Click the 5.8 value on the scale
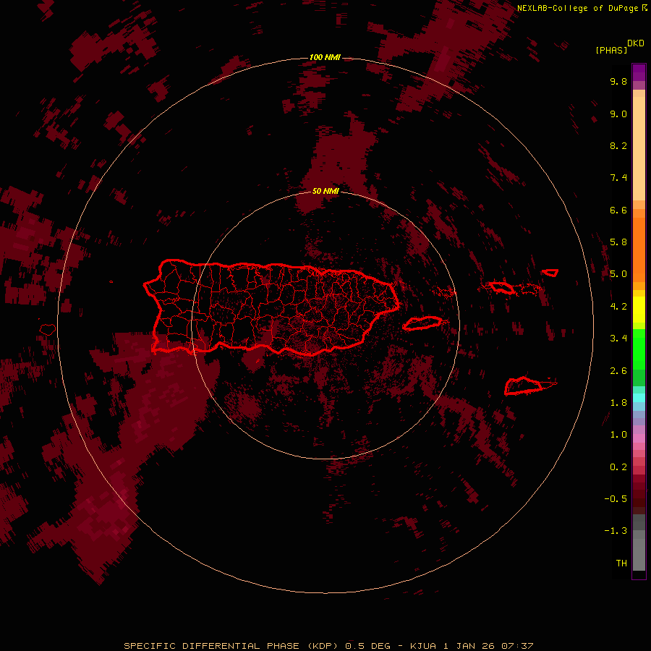 click(x=618, y=242)
